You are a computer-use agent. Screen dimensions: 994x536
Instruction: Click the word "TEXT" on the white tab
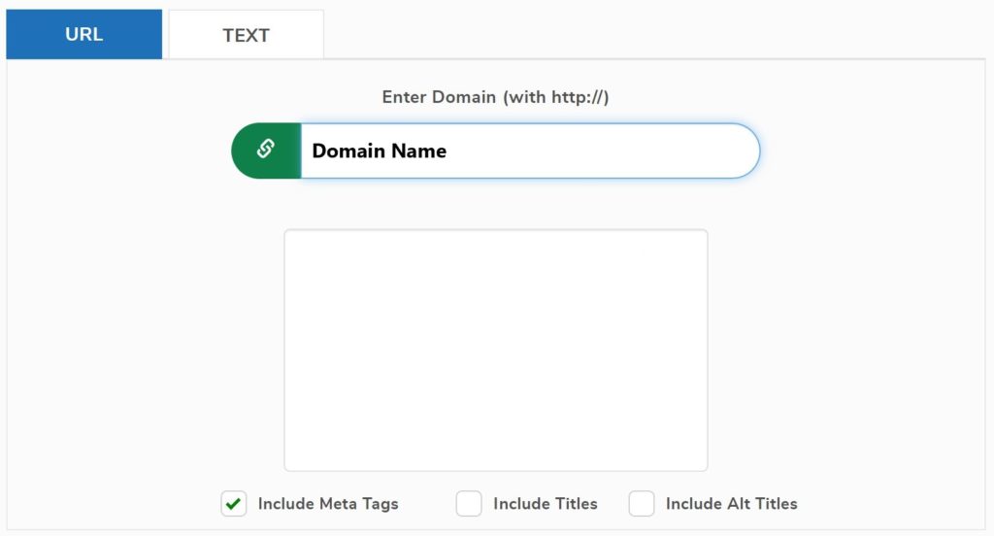pos(246,36)
